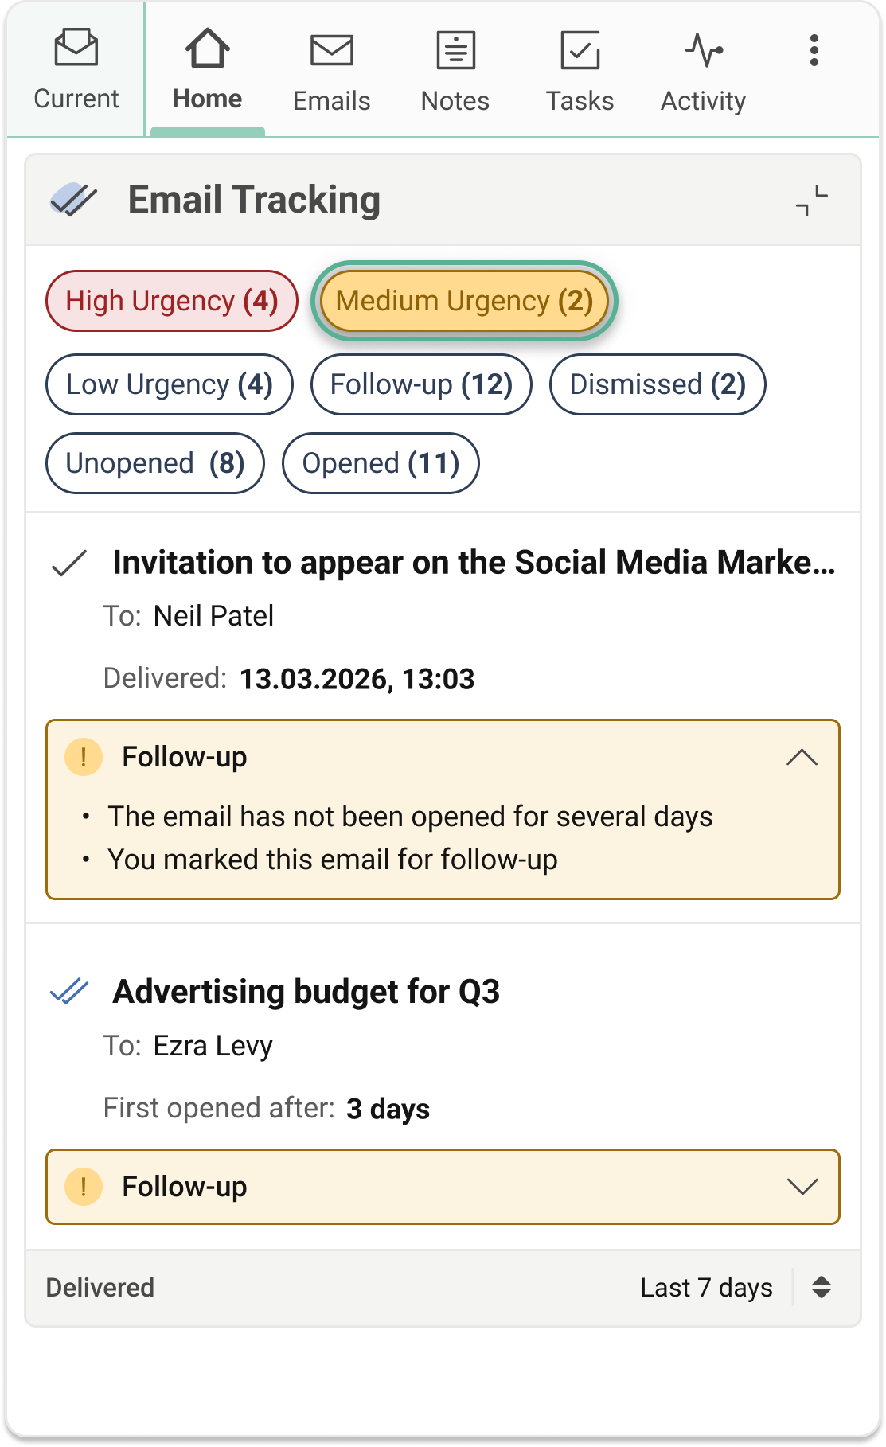Open the Tasks checkbox icon

pyautogui.click(x=580, y=50)
